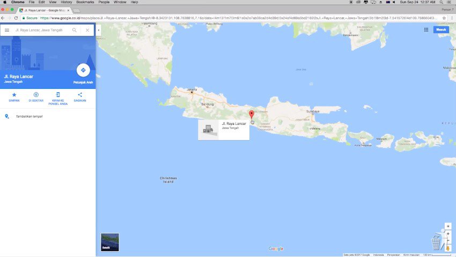Click the Petunjuk Arah directions button
This screenshot has width=456, height=257.
[x=83, y=70]
